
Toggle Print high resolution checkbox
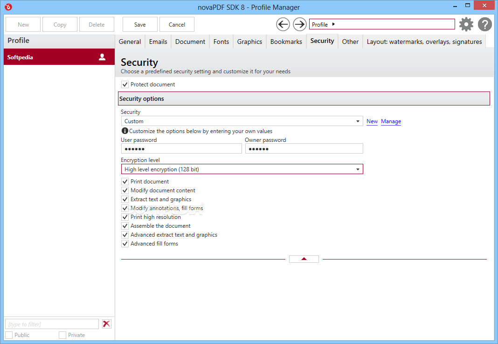point(125,217)
